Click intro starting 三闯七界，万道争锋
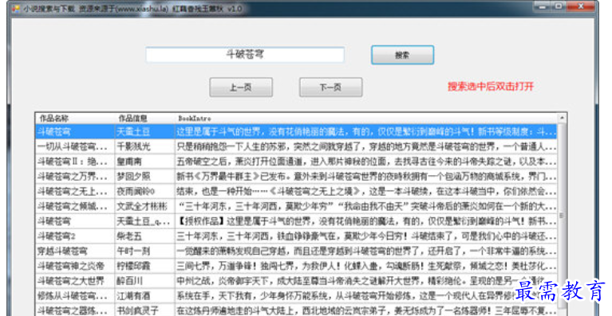Screen dimensions: 612x316 coord(366,266)
